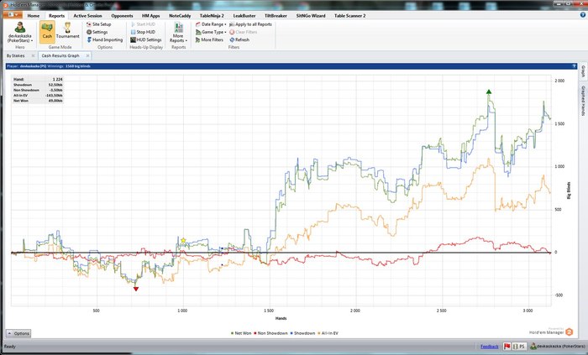The width and height of the screenshot is (588, 355).
Task: Select the Cash game mode icon
Action: (x=47, y=31)
